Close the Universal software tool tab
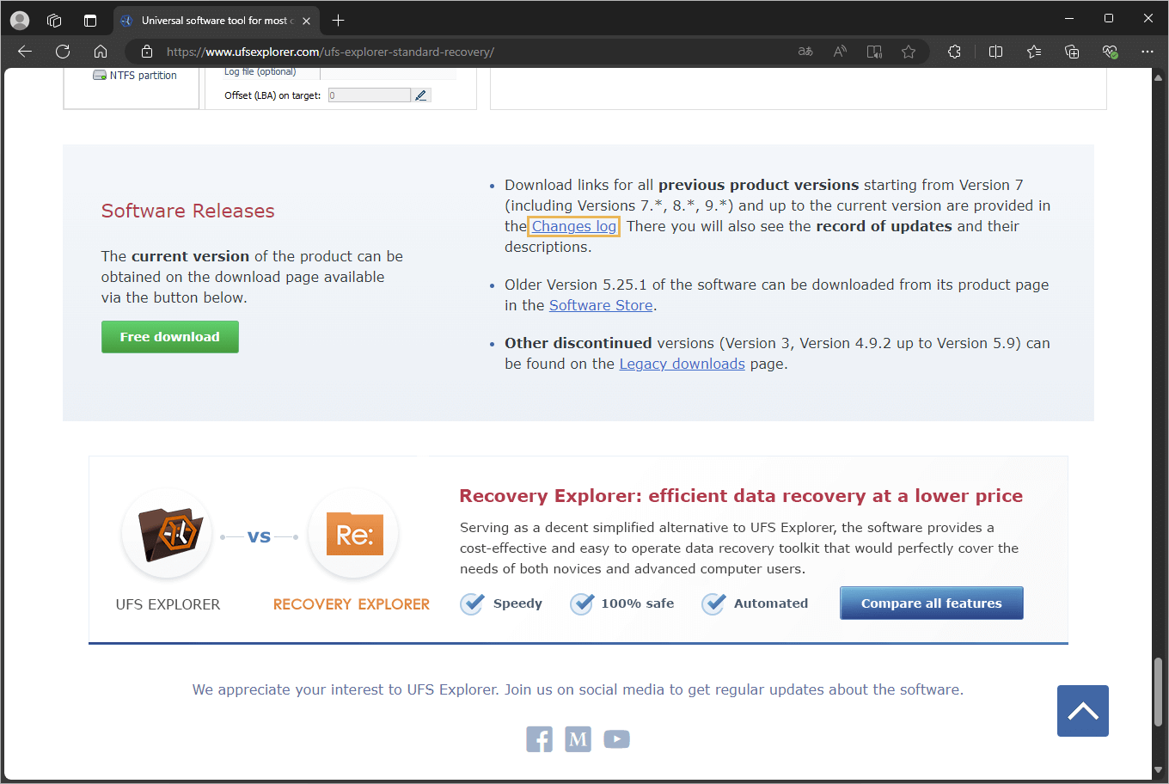 pos(307,21)
